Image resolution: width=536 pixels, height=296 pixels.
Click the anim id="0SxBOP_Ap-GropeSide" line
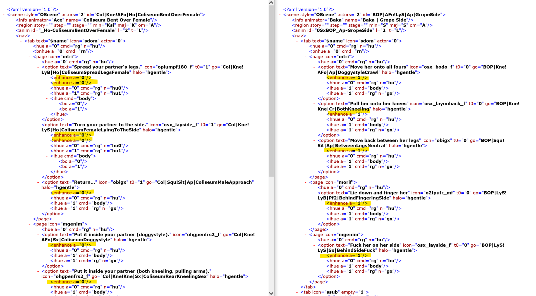pyautogui.click(x=349, y=30)
